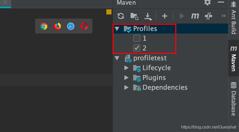Open in Safari browser icon

click(x=71, y=26)
